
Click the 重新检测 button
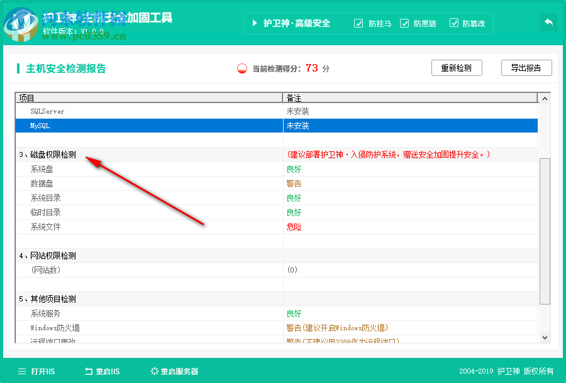pyautogui.click(x=457, y=67)
